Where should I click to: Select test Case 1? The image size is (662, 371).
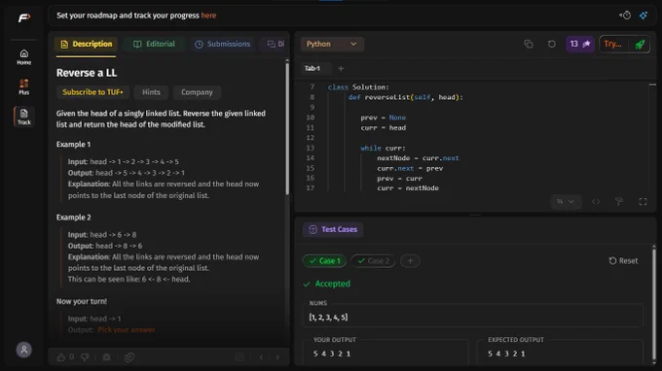pos(324,260)
